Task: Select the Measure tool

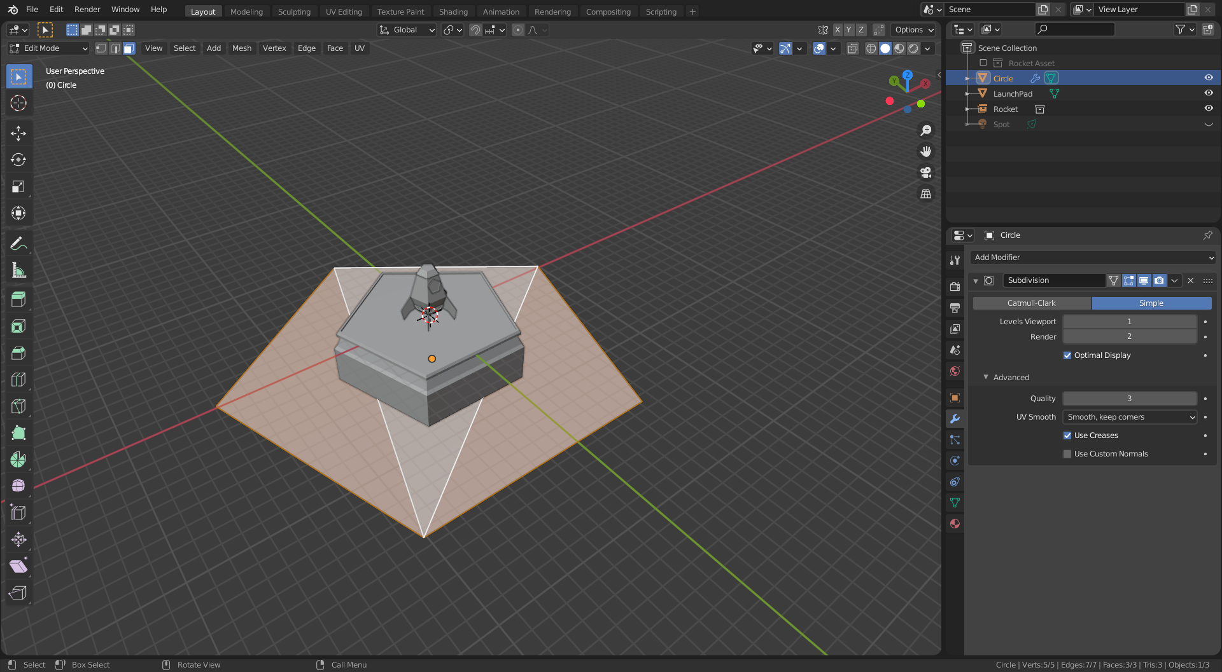Action: pyautogui.click(x=18, y=270)
